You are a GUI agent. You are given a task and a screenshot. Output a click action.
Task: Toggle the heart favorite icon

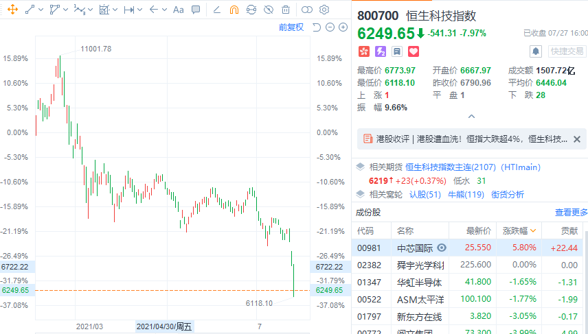tap(414, 51)
